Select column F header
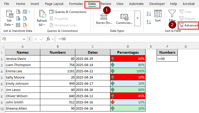The width and height of the screenshot is (199, 113). click(167, 47)
